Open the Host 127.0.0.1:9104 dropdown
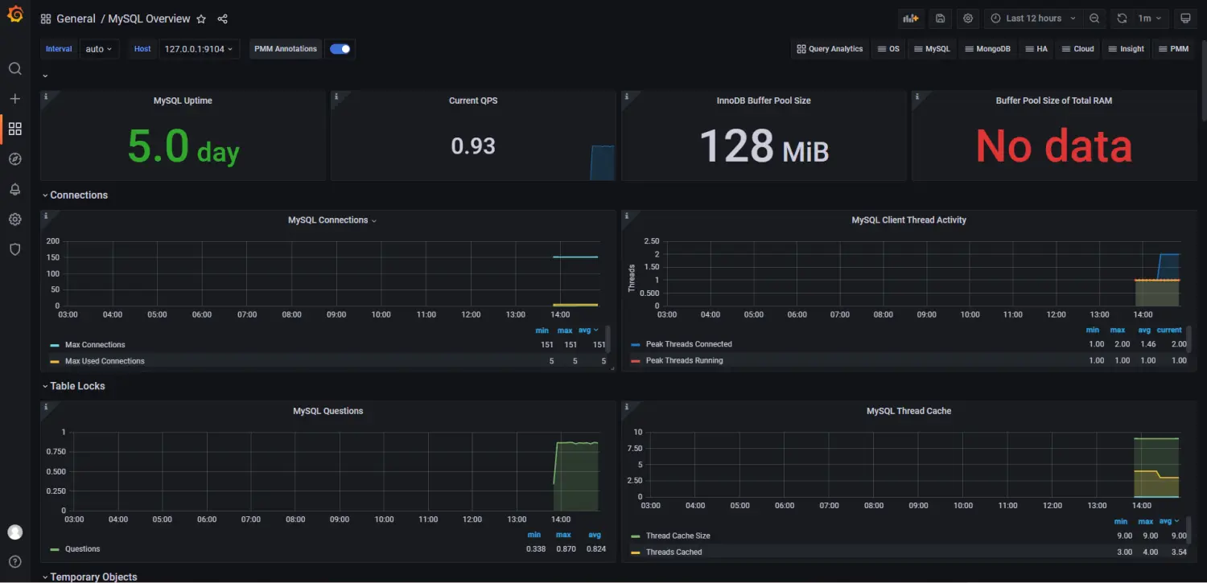The height and width of the screenshot is (583, 1207). tap(198, 49)
